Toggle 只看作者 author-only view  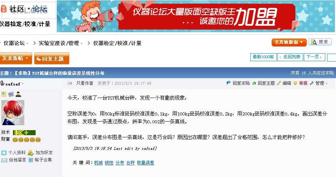point(85,83)
